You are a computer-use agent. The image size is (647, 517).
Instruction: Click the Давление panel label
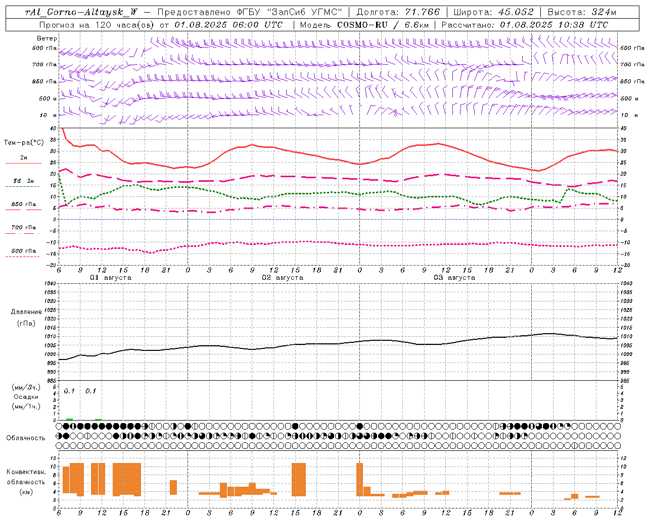coord(26,312)
